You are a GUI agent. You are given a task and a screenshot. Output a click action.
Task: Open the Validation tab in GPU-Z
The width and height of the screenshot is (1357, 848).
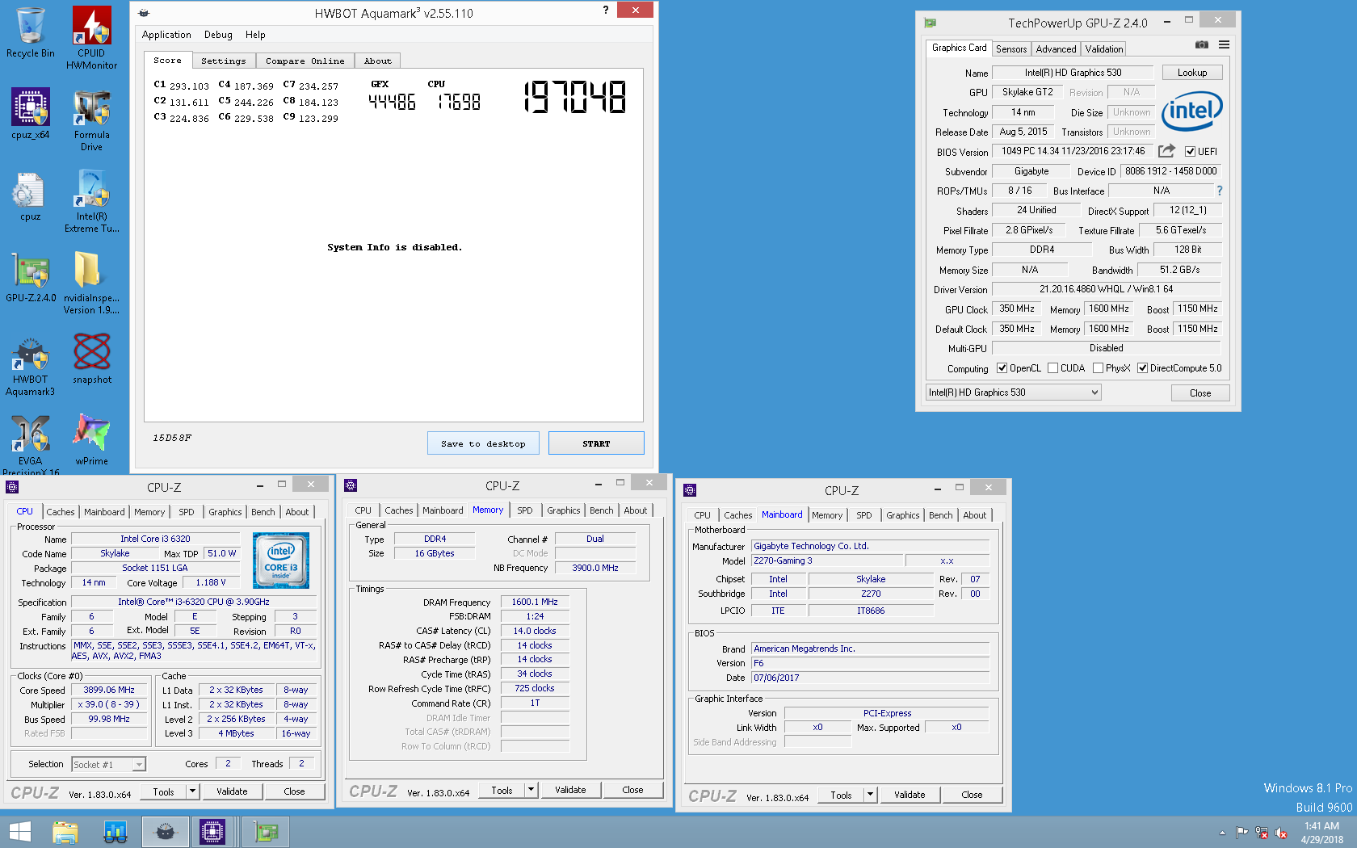(1103, 49)
